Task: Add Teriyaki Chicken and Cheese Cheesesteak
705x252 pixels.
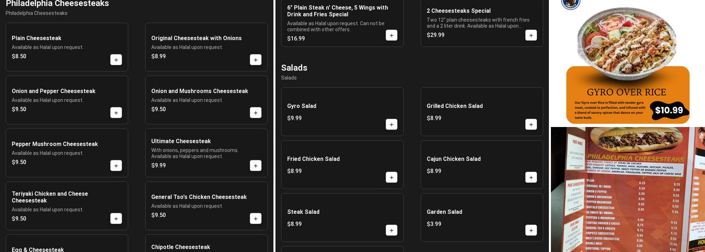Action: click(x=116, y=219)
